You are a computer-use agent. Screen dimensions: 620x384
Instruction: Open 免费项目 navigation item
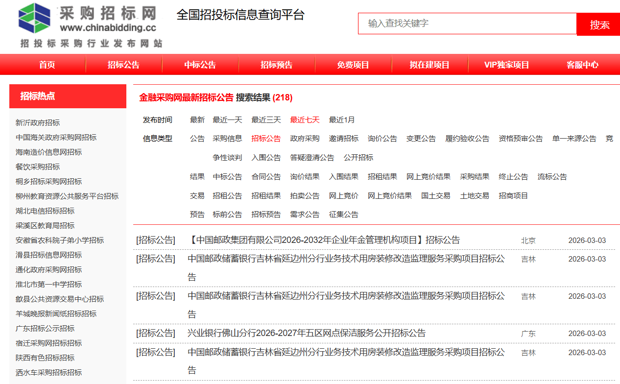(353, 65)
